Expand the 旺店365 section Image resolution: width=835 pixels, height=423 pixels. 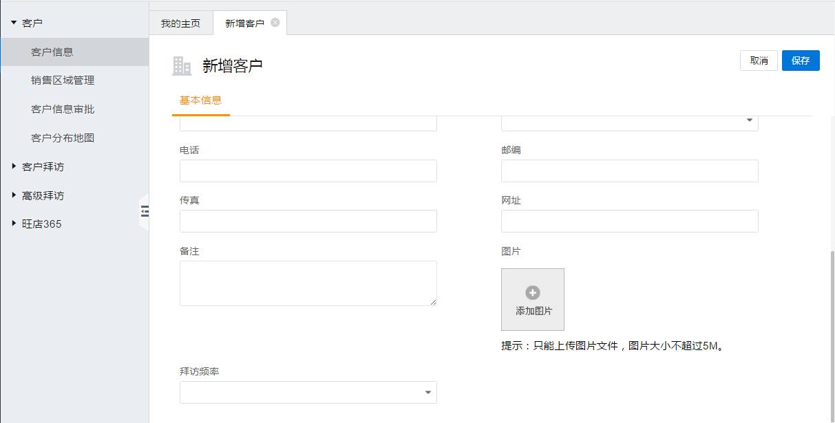pyautogui.click(x=14, y=224)
